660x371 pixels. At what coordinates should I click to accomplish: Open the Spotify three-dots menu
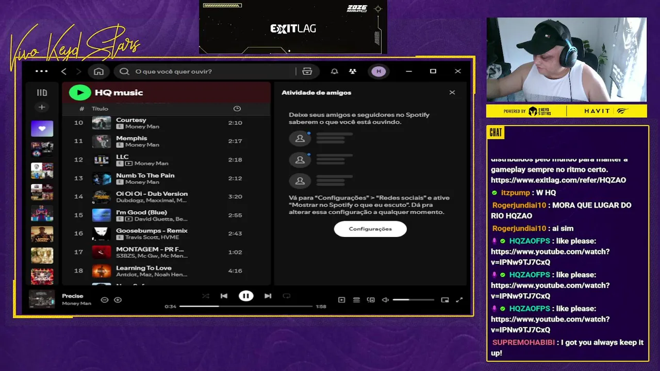coord(42,71)
